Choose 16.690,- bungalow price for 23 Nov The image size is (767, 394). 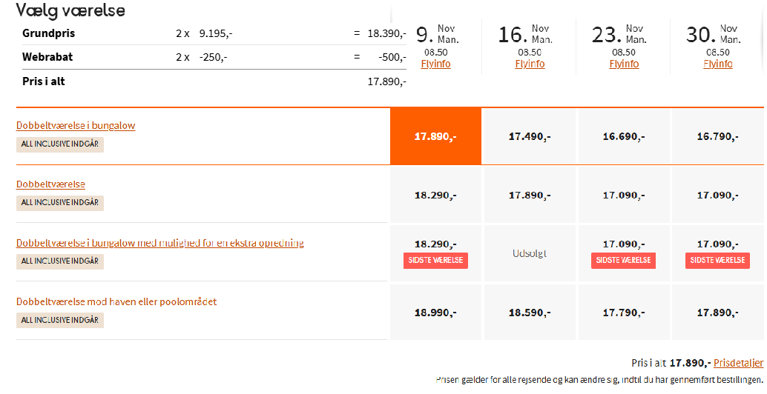(624, 136)
